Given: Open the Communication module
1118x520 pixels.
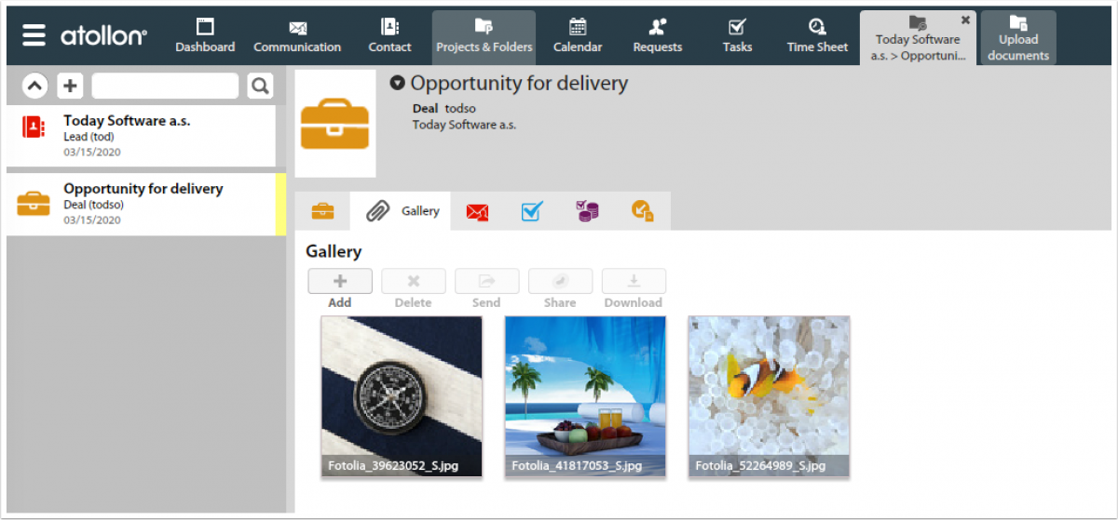Looking at the screenshot, I should point(297,37).
